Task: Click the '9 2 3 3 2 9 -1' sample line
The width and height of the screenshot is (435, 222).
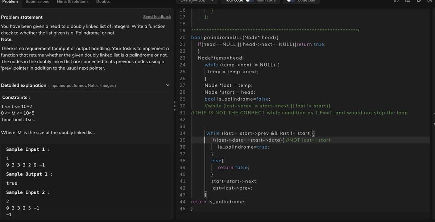Action: tap(26, 165)
